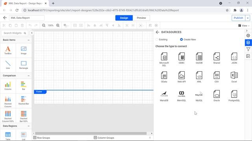Open the browser extensions puzzle icon
This screenshot has width=252, height=141.
pyautogui.click(x=235, y=10)
